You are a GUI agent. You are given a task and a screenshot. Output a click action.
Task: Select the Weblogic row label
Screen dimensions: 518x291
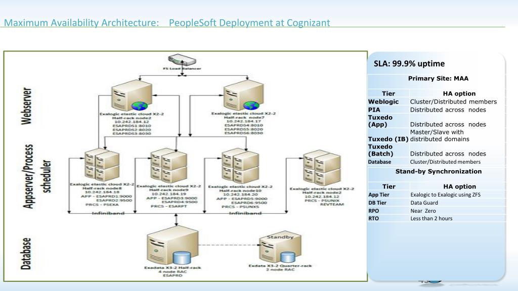383,102
